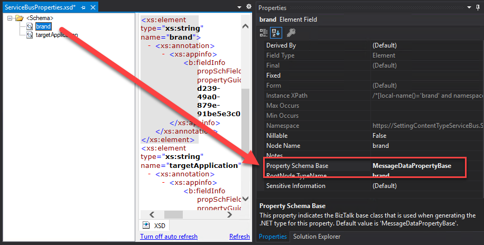Click the Refresh link
The image size is (484, 245).
point(239,237)
